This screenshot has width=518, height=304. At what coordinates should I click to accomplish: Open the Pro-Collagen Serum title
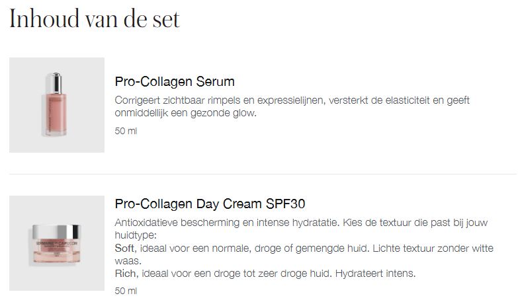tap(175, 81)
